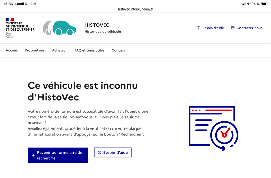Open the Accueil menu item
The height and width of the screenshot is (178, 271).
pyautogui.click(x=12, y=50)
